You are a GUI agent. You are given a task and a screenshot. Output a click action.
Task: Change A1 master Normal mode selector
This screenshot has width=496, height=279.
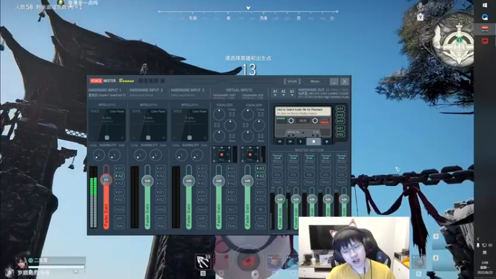(x=277, y=158)
